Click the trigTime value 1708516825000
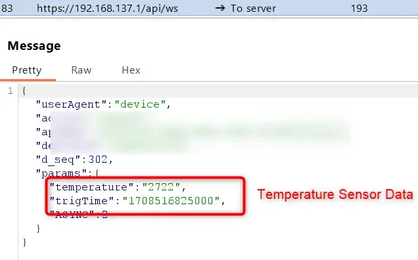This screenshot has width=418, height=260. (x=171, y=201)
